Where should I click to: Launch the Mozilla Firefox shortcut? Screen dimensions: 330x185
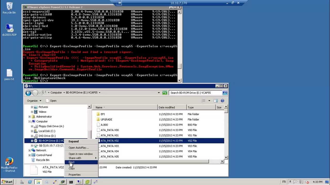click(x=9, y=164)
